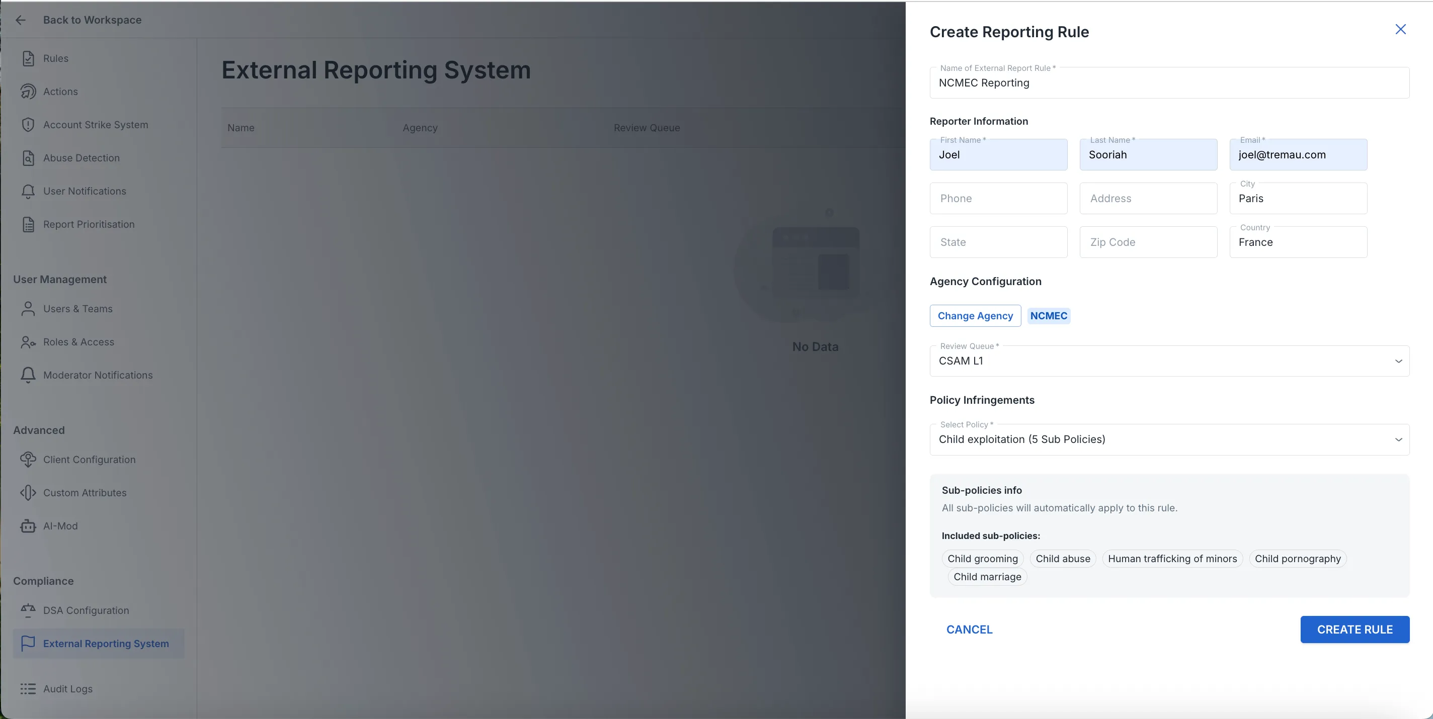The height and width of the screenshot is (719, 1433).
Task: Click the Moderator Notifications bell icon
Action: pos(28,376)
